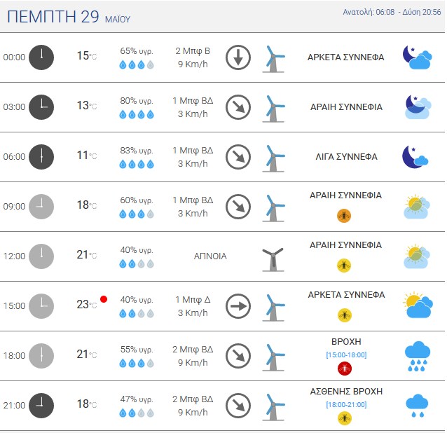Click the still windmill icon at 12:00

point(273,260)
